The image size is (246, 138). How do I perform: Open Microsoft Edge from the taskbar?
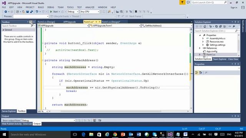83,135
